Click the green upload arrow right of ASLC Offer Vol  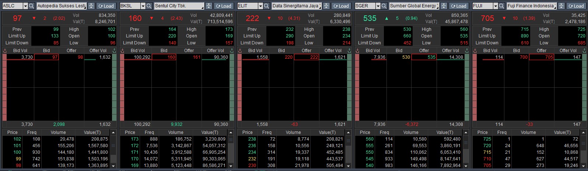[114, 51]
